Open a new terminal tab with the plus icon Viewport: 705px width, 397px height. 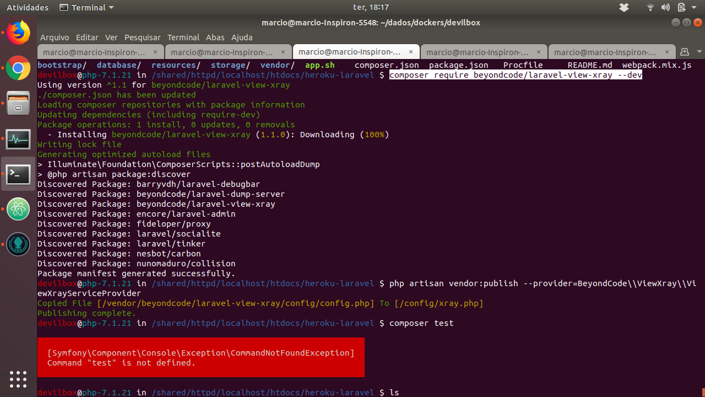coord(685,52)
